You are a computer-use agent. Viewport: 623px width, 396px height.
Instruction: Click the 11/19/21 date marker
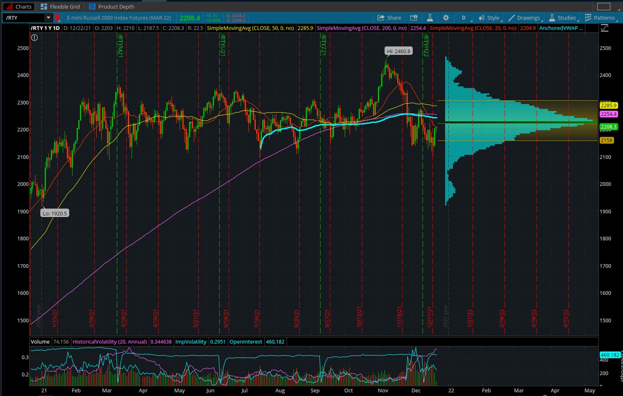pyautogui.click(x=399, y=317)
